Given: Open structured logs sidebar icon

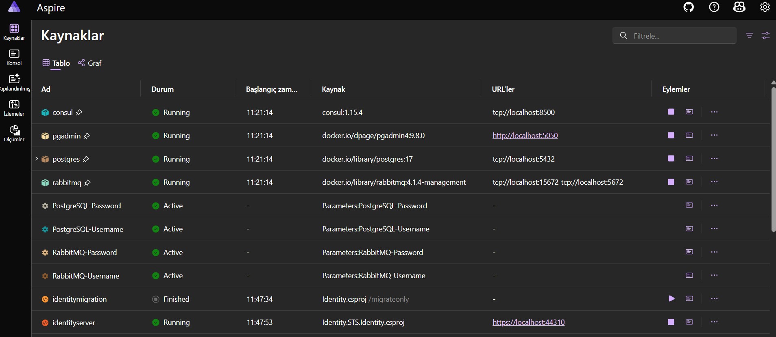Looking at the screenshot, I should 14,82.
